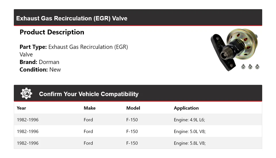Image resolution: width=276 pixels, height=158 pixels.
Task: Click the three mounting screws in product photo
Action: [250, 67]
